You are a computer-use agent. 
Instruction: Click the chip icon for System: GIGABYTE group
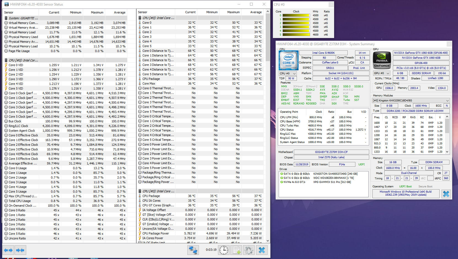[x=6, y=18]
